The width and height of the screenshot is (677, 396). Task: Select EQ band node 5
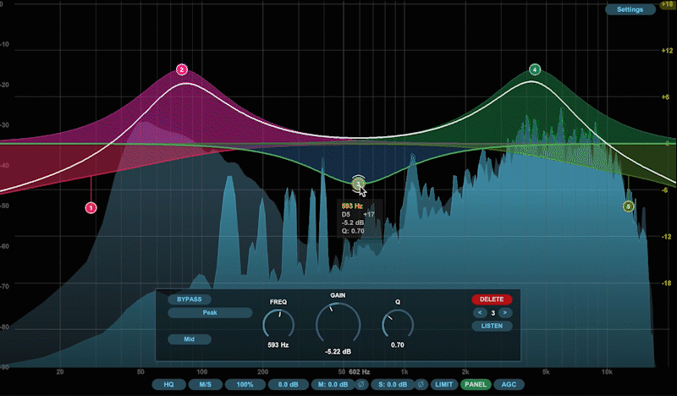[628, 206]
